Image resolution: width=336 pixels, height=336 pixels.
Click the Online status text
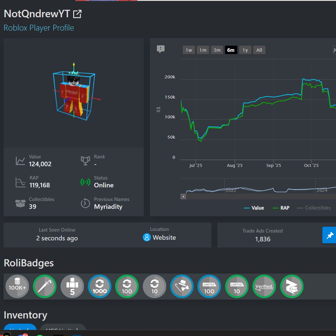(x=104, y=185)
